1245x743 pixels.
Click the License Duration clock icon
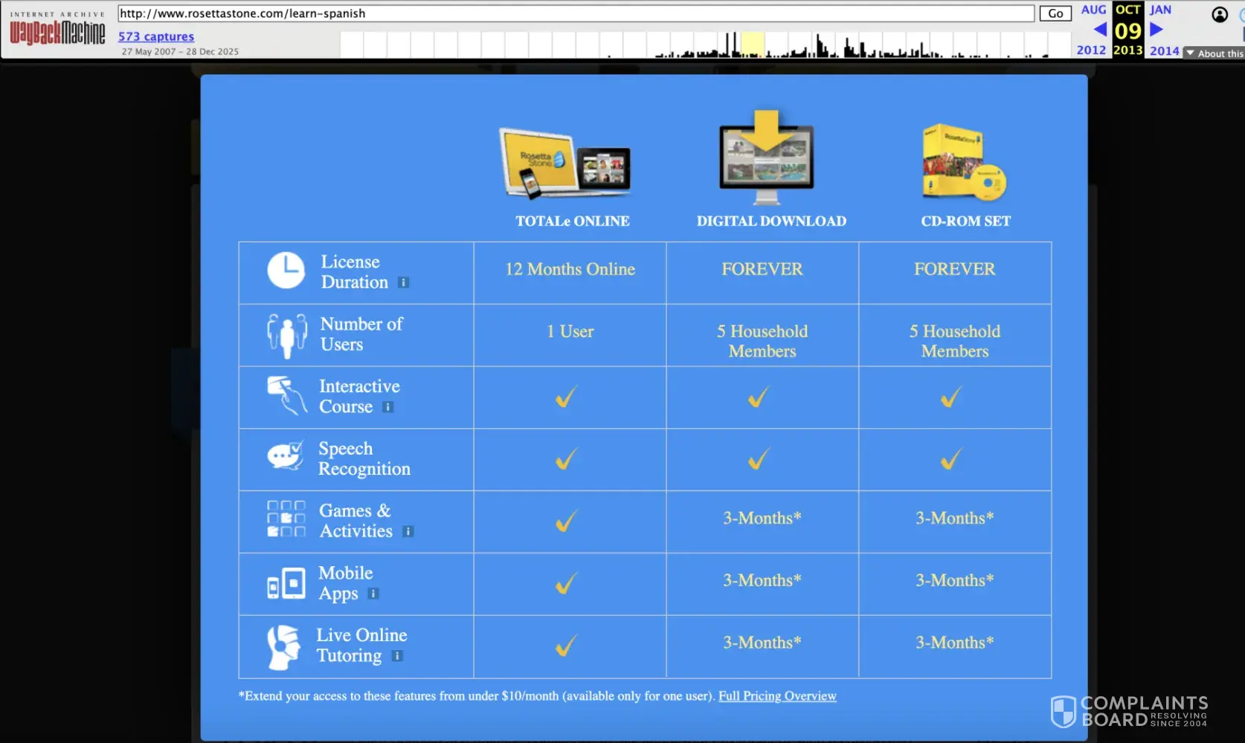[286, 270]
